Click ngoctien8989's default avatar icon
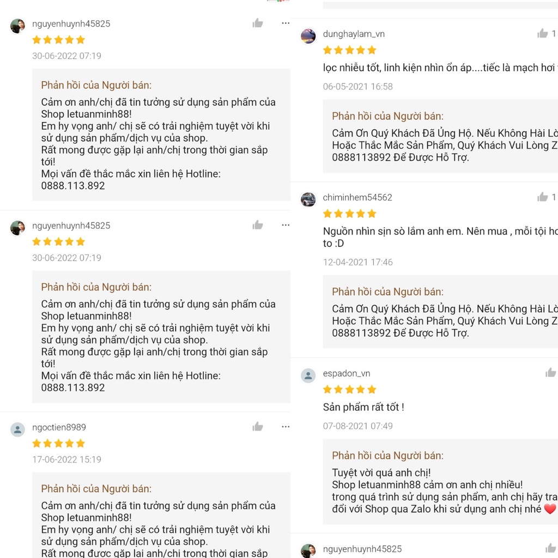The width and height of the screenshot is (558, 558). [x=17, y=429]
